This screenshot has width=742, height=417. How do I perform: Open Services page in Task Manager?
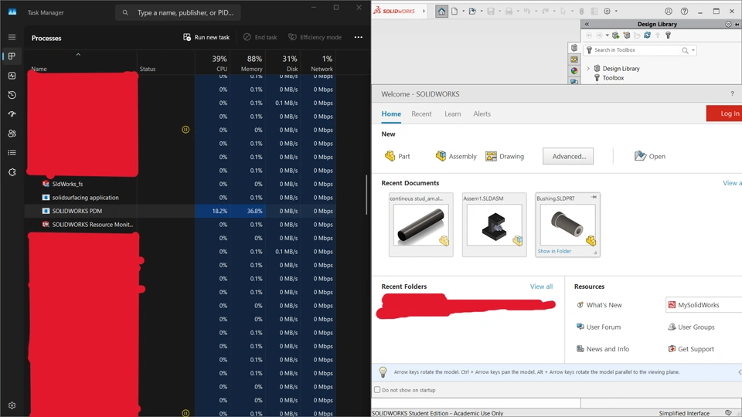[x=12, y=172]
